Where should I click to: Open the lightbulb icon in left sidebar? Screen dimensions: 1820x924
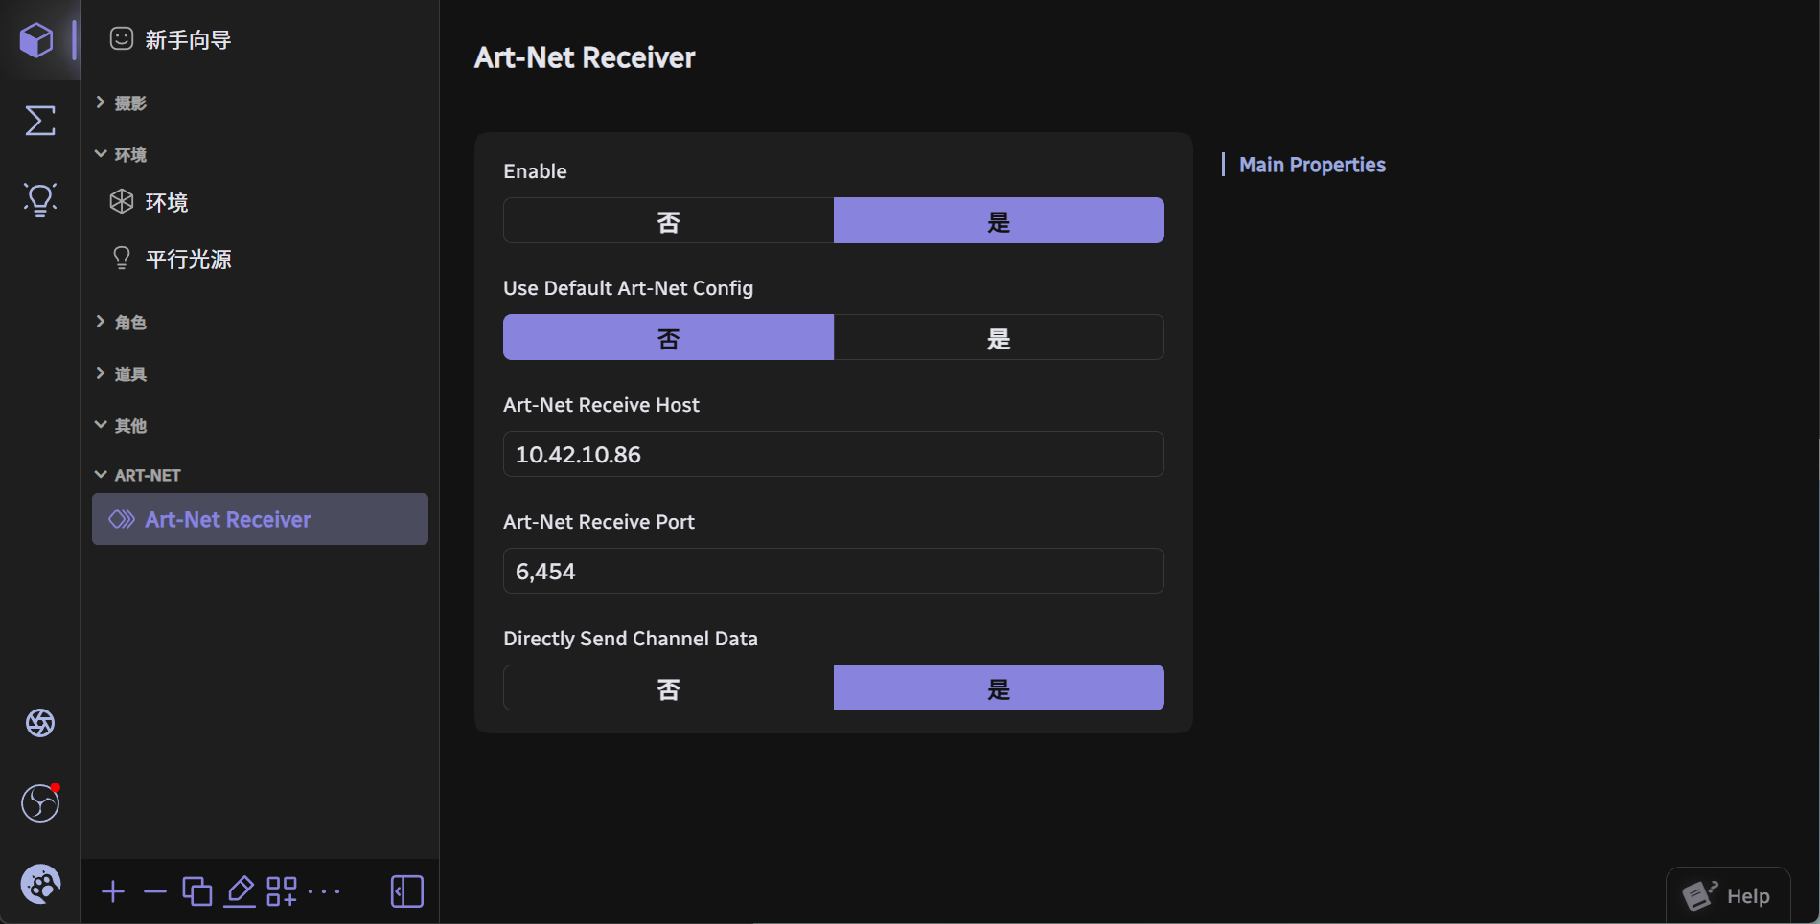tap(39, 199)
